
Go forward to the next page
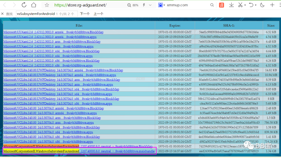click(x=14, y=5)
